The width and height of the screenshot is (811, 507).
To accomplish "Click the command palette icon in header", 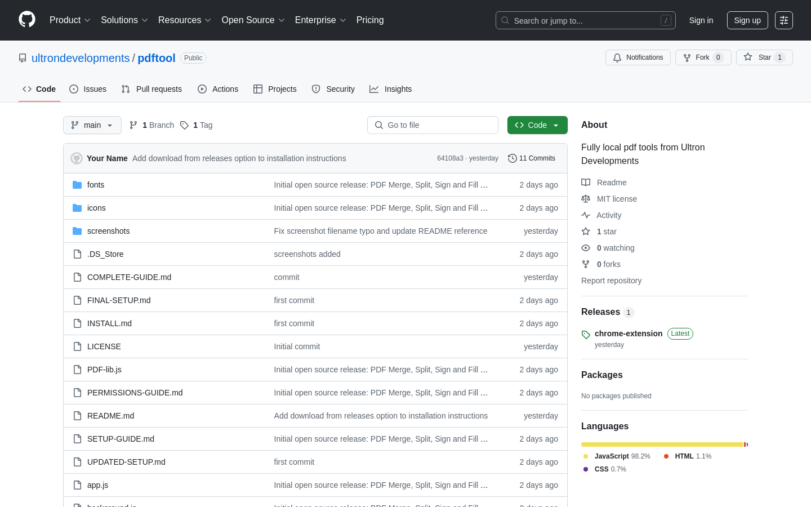I will [784, 20].
